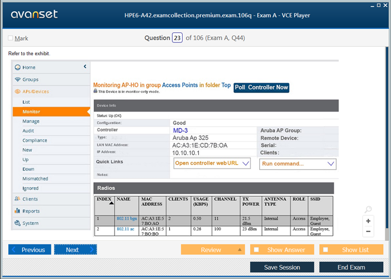Click the SSID column header

pos(321,206)
